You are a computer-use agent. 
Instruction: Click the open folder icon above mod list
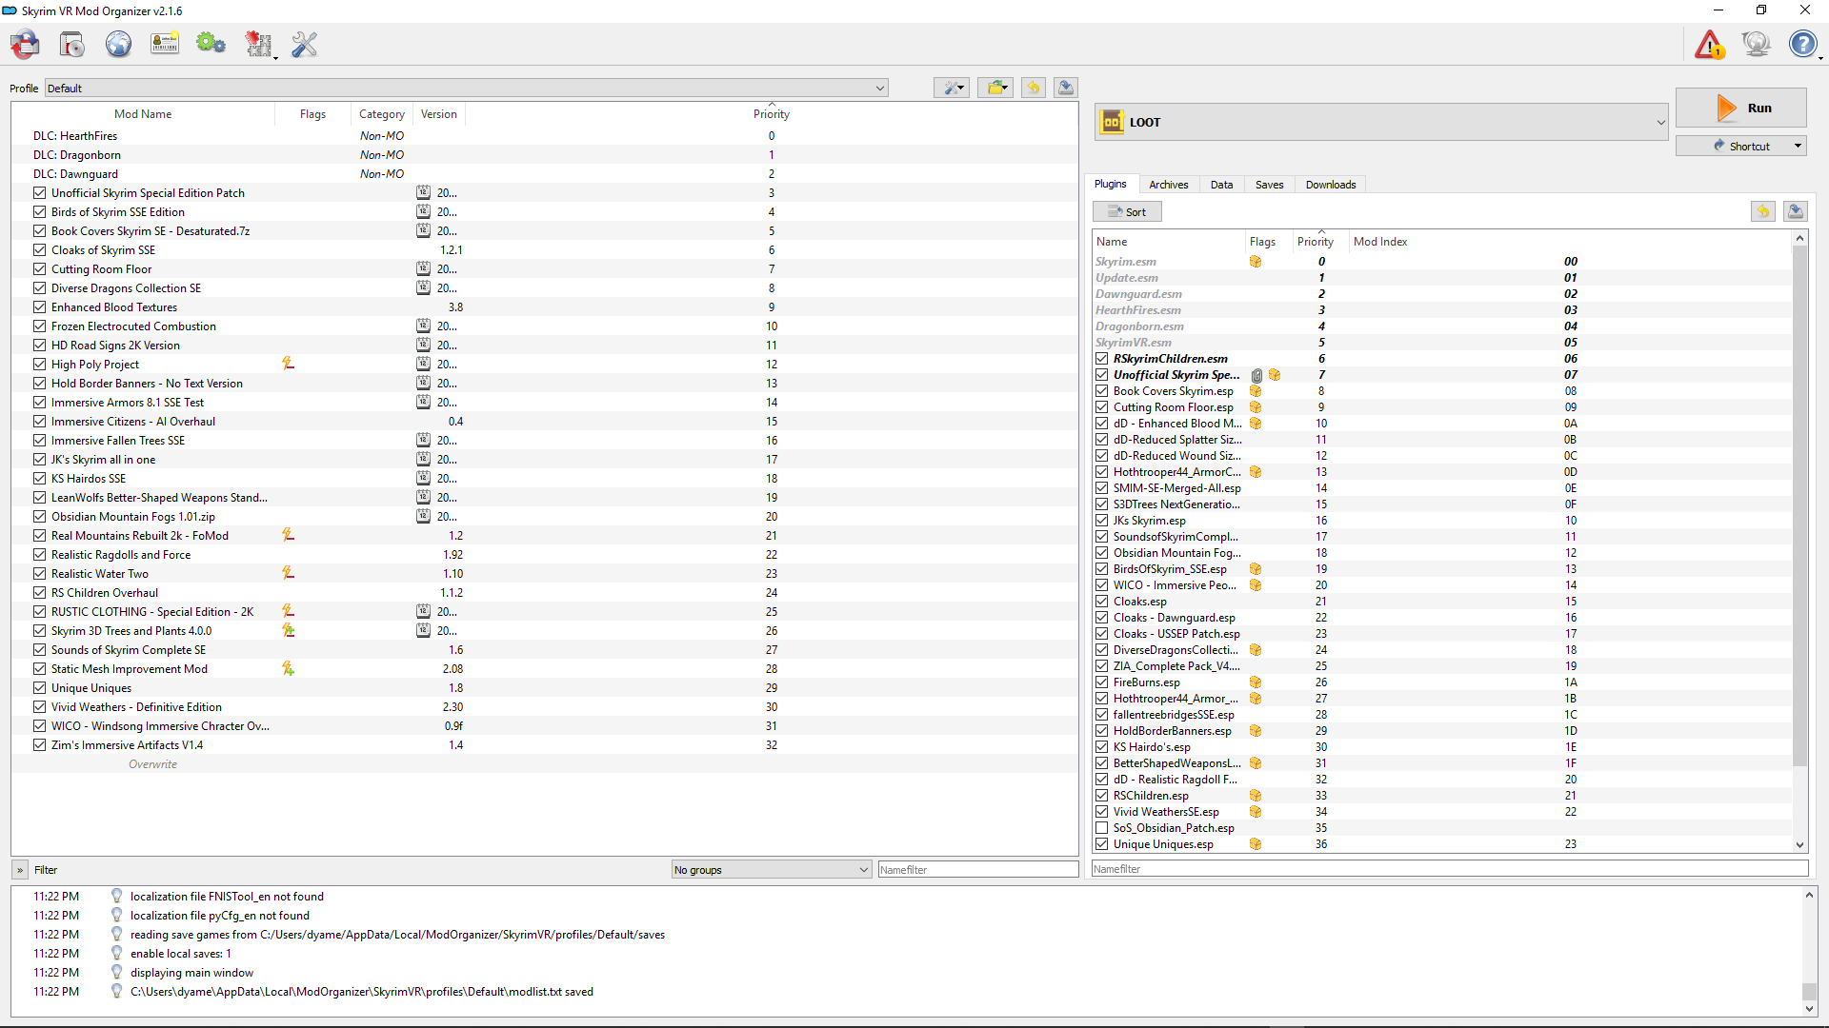(x=995, y=88)
